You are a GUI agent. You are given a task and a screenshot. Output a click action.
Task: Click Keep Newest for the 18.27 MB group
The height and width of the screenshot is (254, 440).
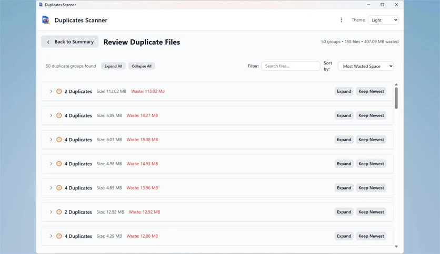[371, 115]
